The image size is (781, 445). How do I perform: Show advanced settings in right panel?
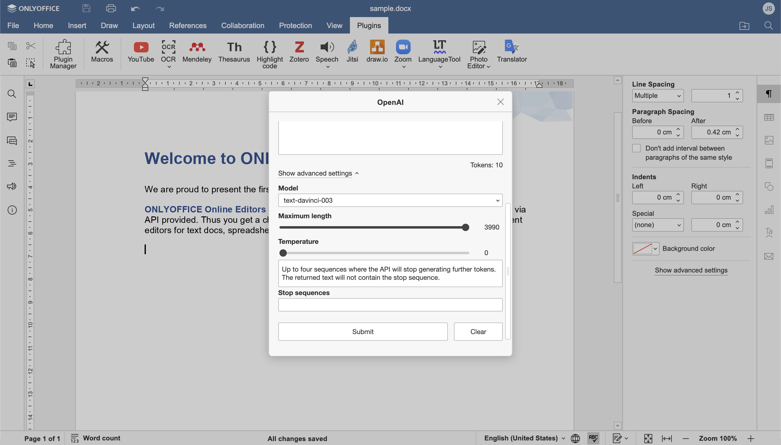tap(691, 270)
